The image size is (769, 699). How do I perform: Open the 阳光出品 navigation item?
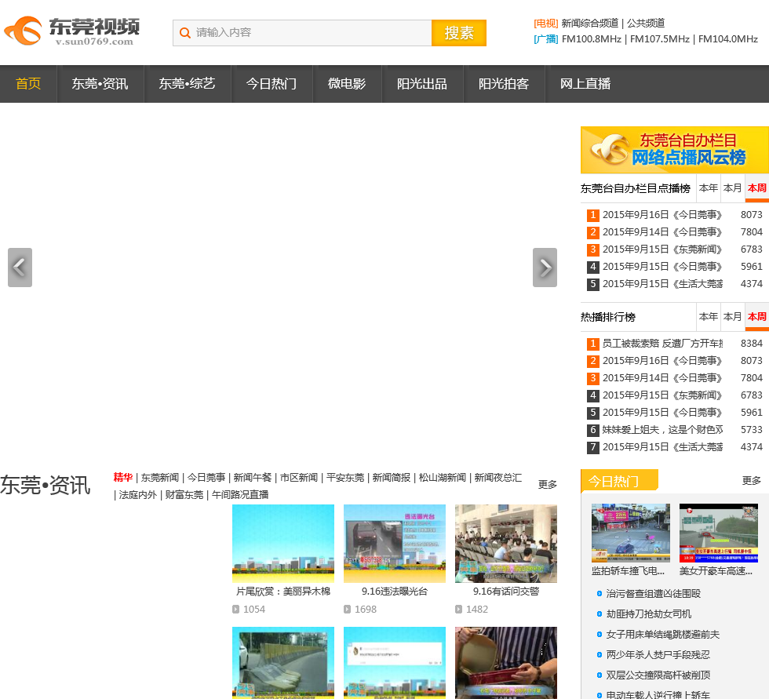(x=422, y=84)
